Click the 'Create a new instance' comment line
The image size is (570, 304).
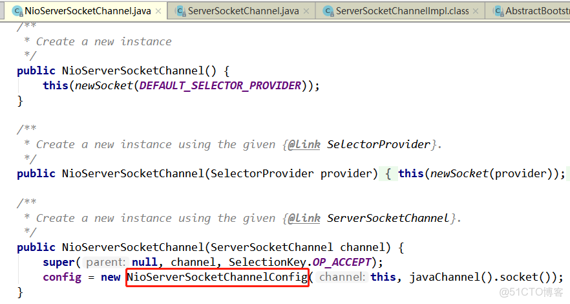(x=103, y=41)
